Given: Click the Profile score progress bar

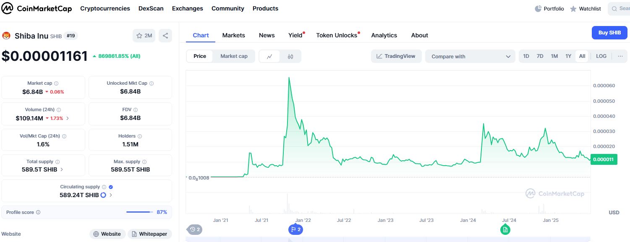Looking at the screenshot, I should point(140,212).
